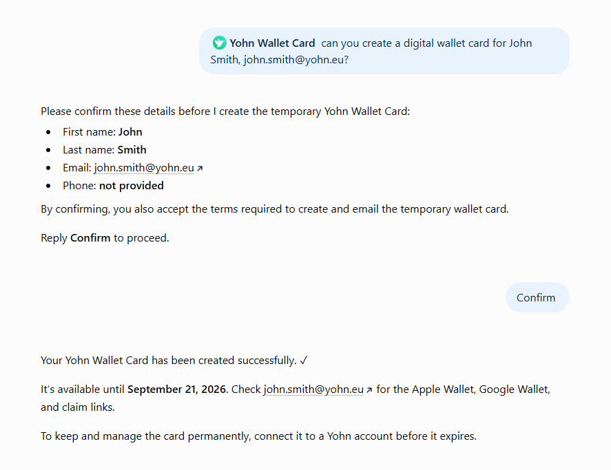The height and width of the screenshot is (470, 611).
Task: Click 'Please confirm these details' line
Action: [x=225, y=111]
